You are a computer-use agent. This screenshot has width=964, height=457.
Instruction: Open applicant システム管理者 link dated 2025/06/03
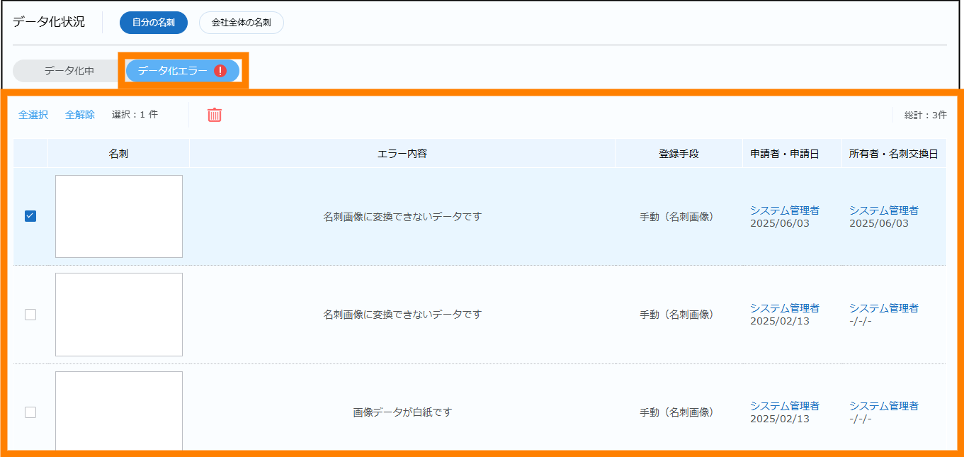784,210
